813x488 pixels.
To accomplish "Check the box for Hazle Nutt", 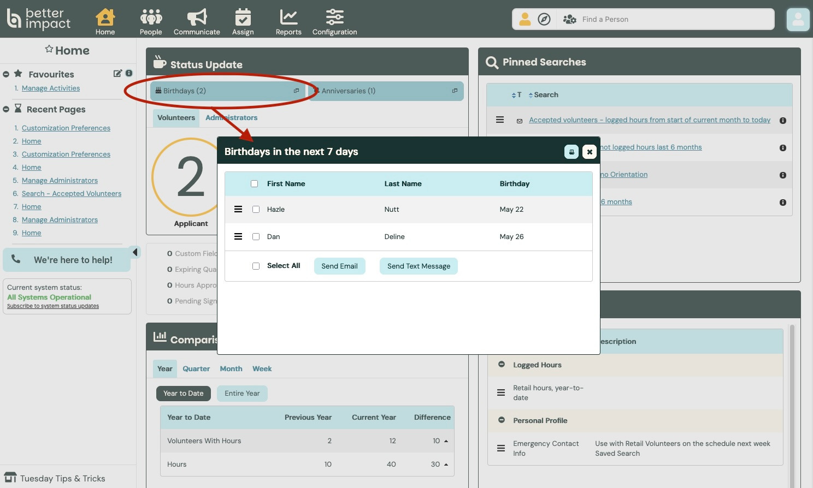I will coord(256,210).
